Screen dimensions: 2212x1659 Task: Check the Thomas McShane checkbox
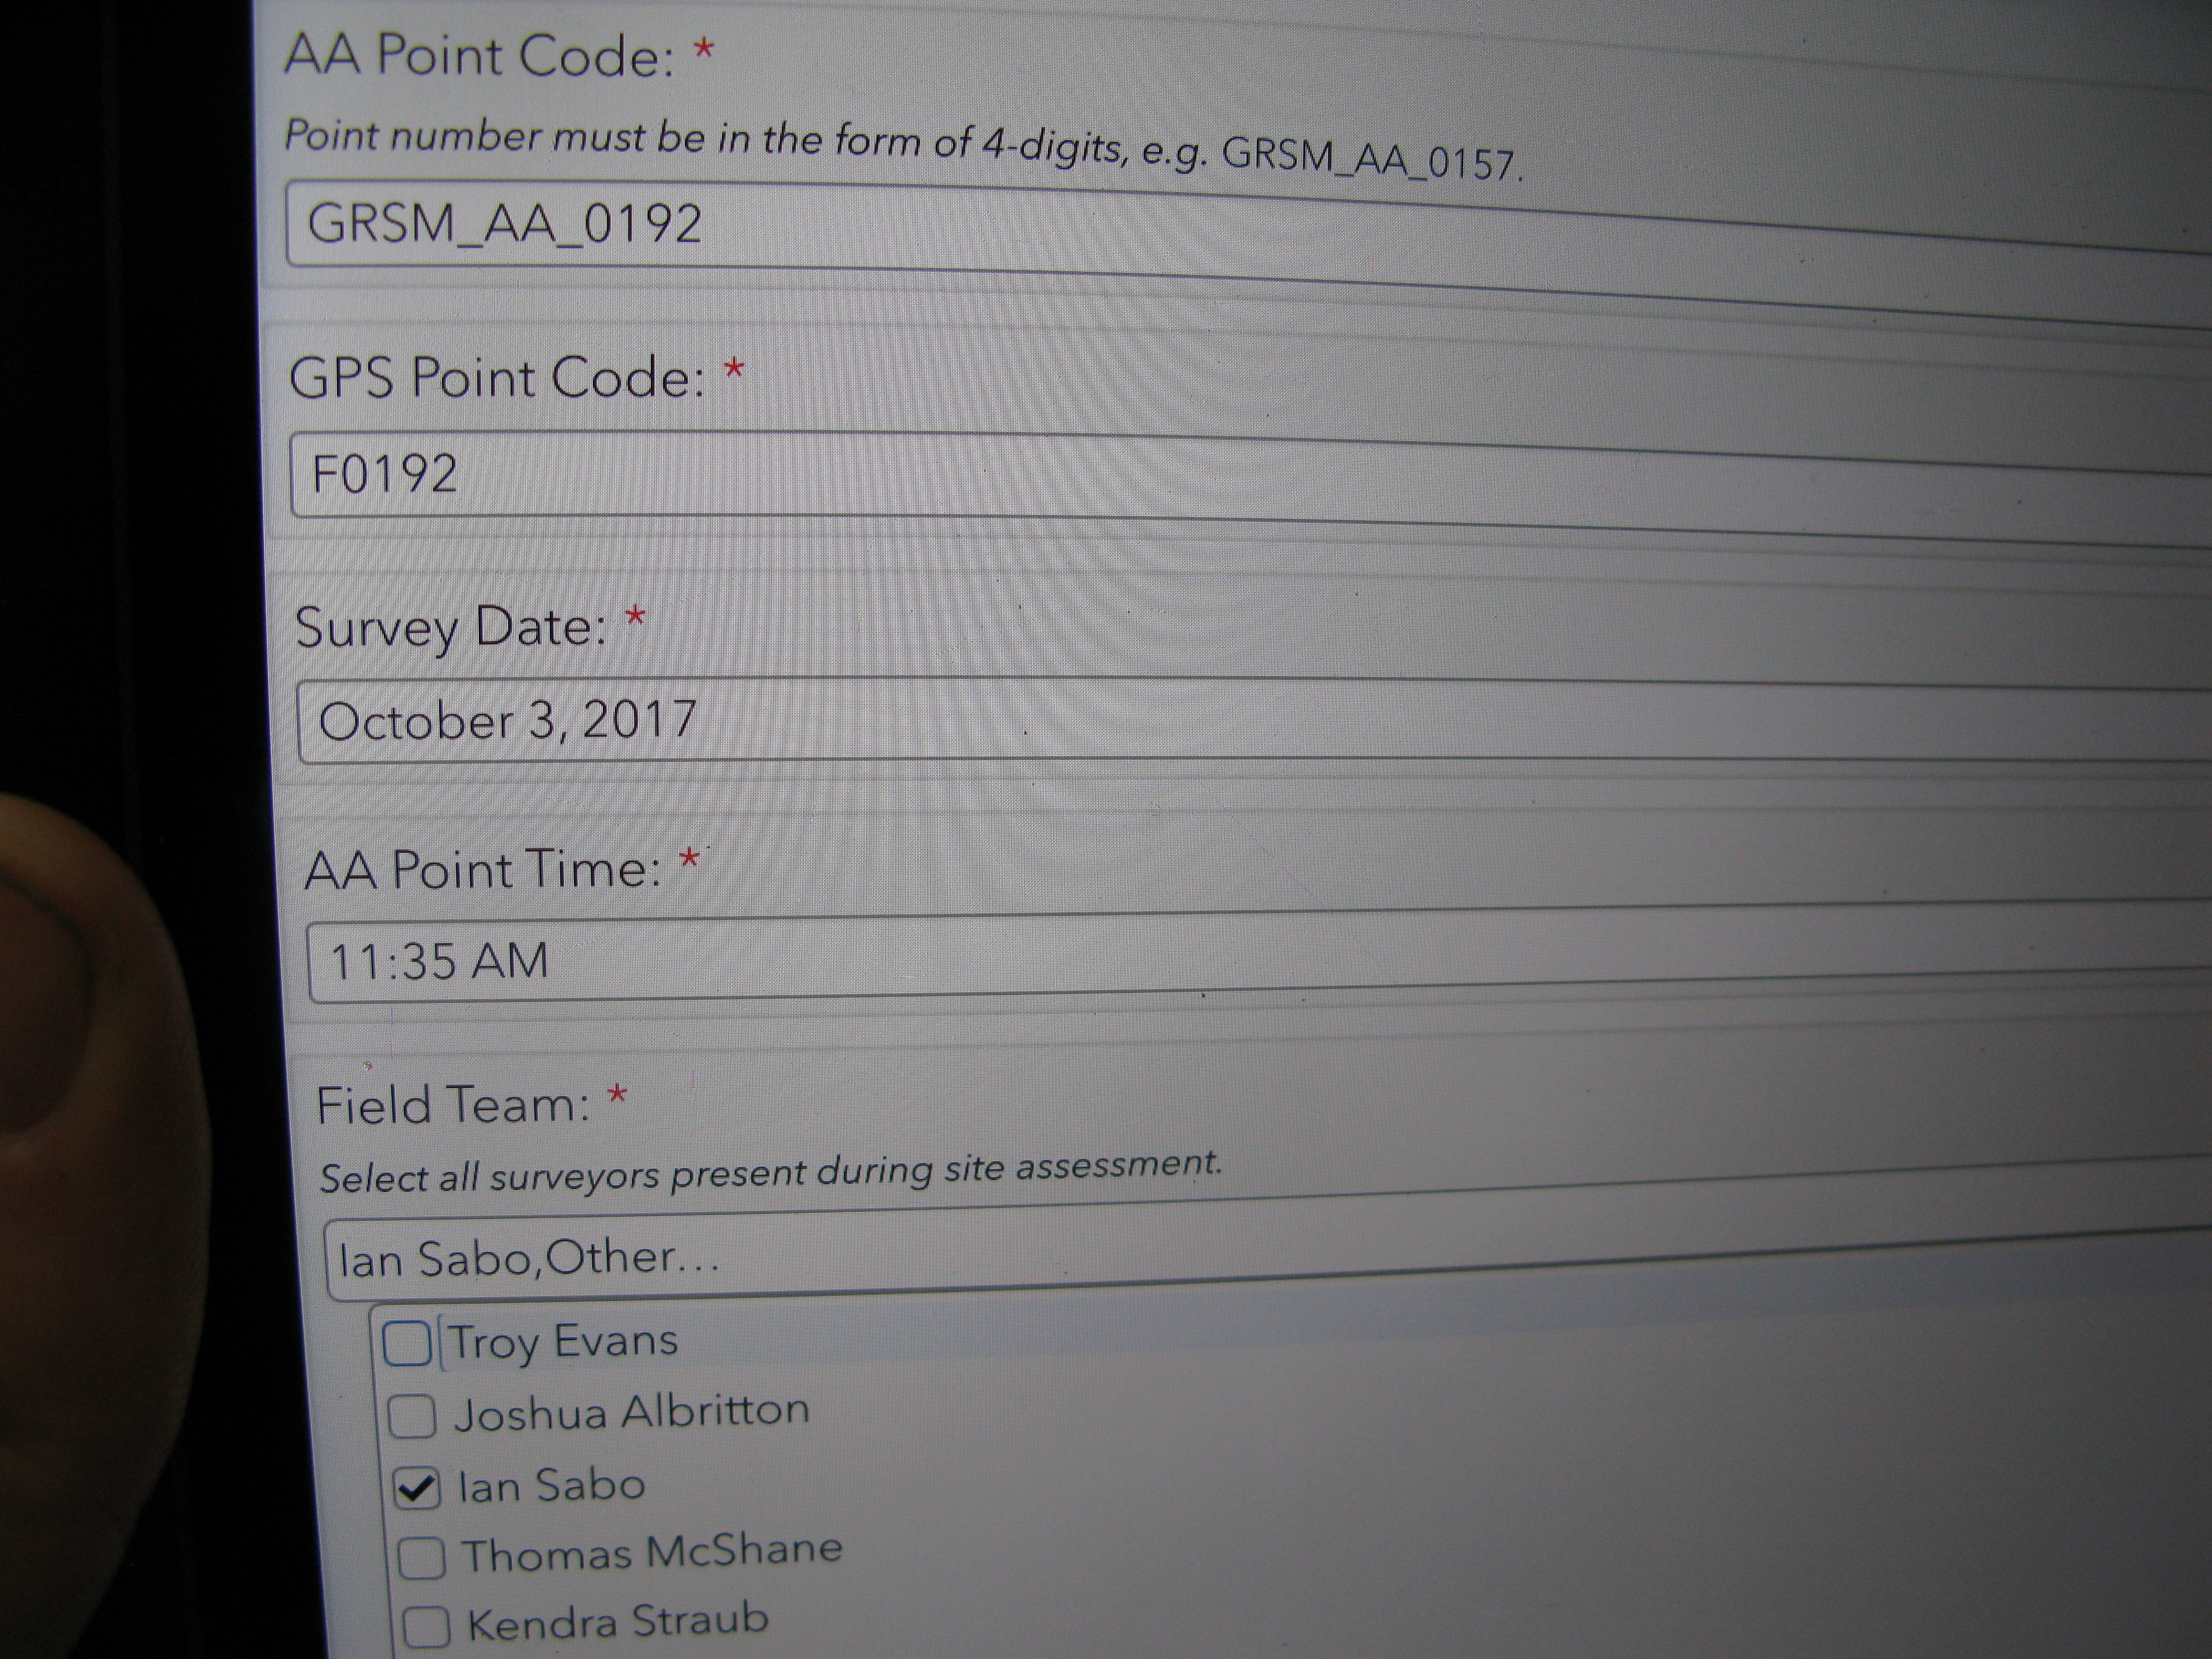coord(421,1557)
